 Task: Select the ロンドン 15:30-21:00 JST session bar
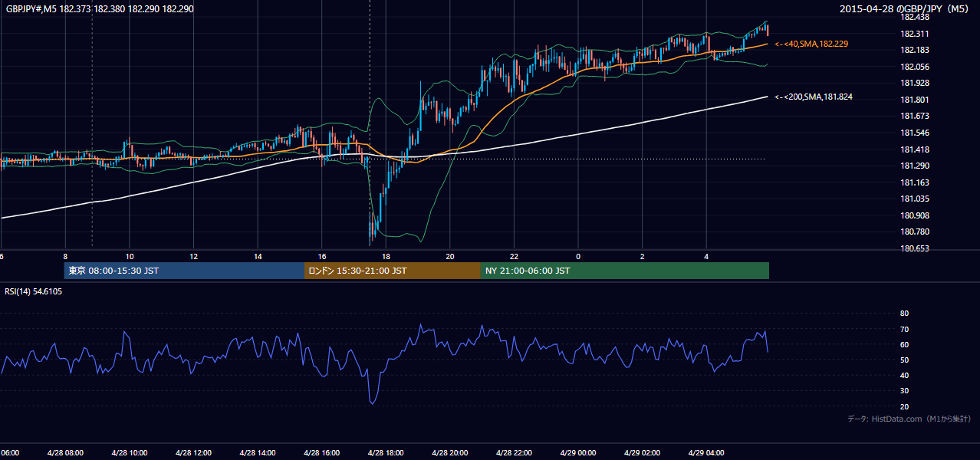pyautogui.click(x=393, y=271)
